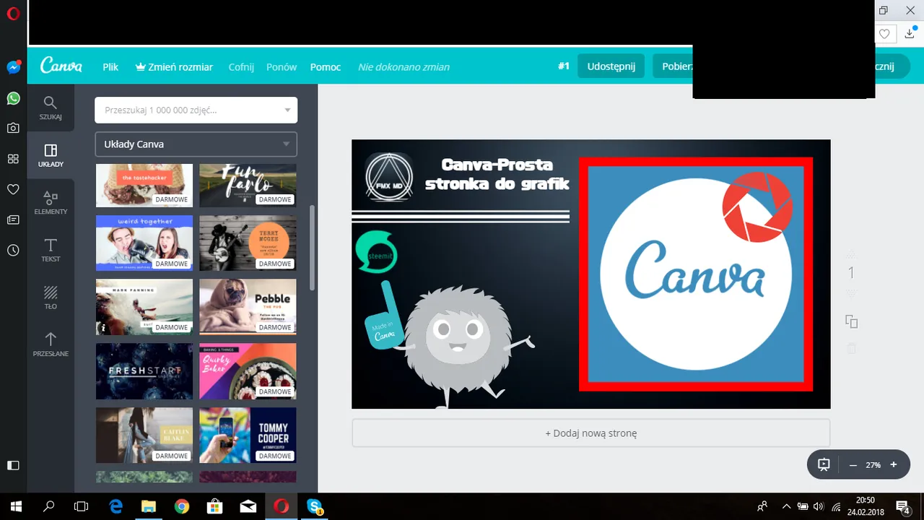924x520 pixels.
Task: Open Opera downloads arrow icon
Action: pos(909,34)
